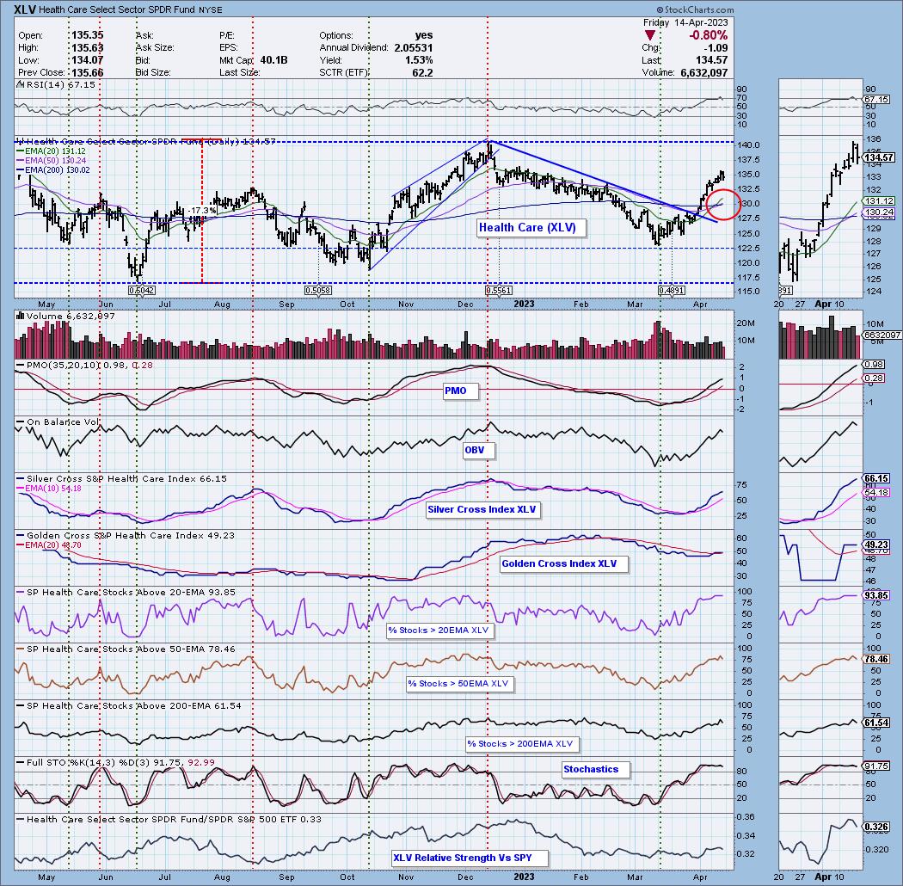This screenshot has height=886, width=903.
Task: Click the 0.4891 label under March low
Action: pyautogui.click(x=672, y=291)
